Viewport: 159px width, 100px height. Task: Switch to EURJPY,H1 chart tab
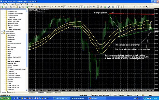(x=33, y=93)
